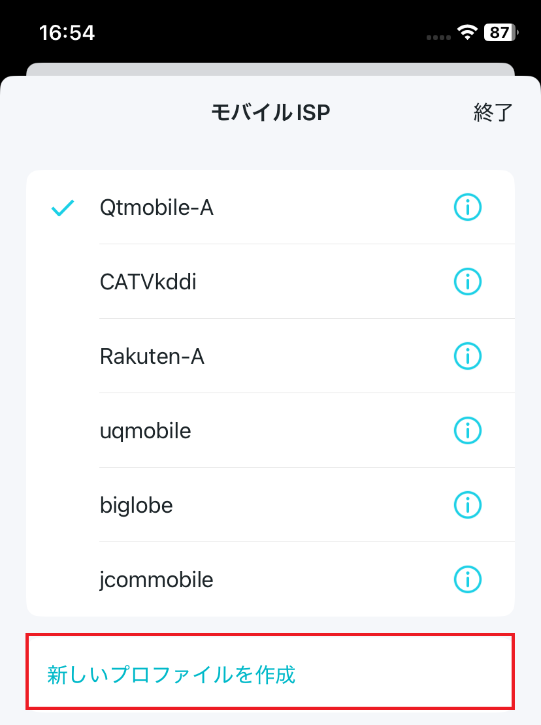The width and height of the screenshot is (541, 725).
Task: Tap the blue checkmark beside Qtmobile-A
Action: [63, 208]
